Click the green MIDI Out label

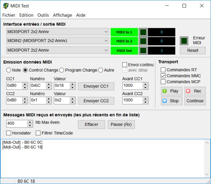[124, 51]
